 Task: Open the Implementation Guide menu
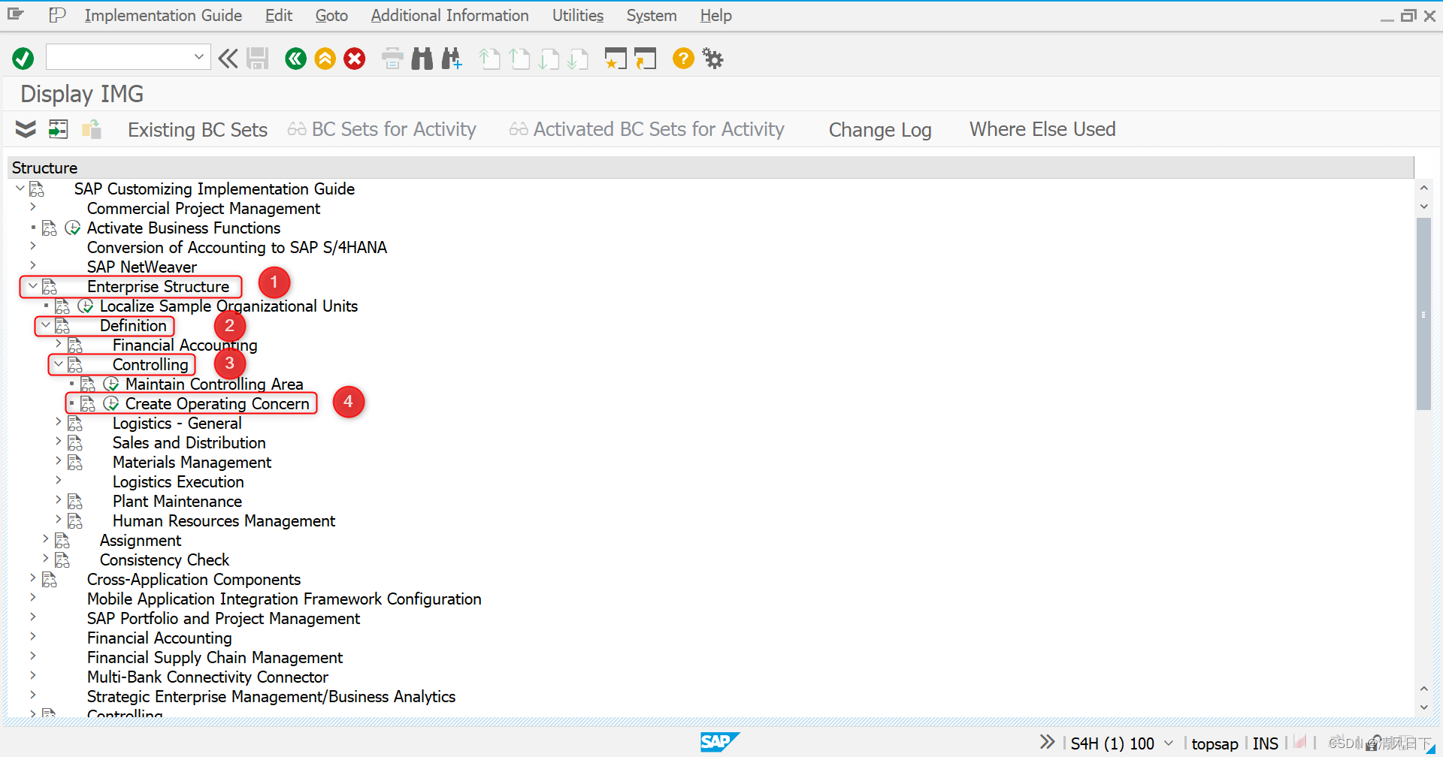(163, 15)
